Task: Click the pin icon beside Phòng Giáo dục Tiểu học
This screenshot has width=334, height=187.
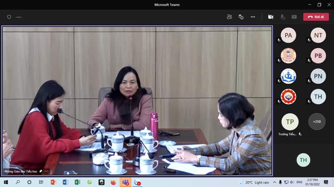Action: point(41,171)
